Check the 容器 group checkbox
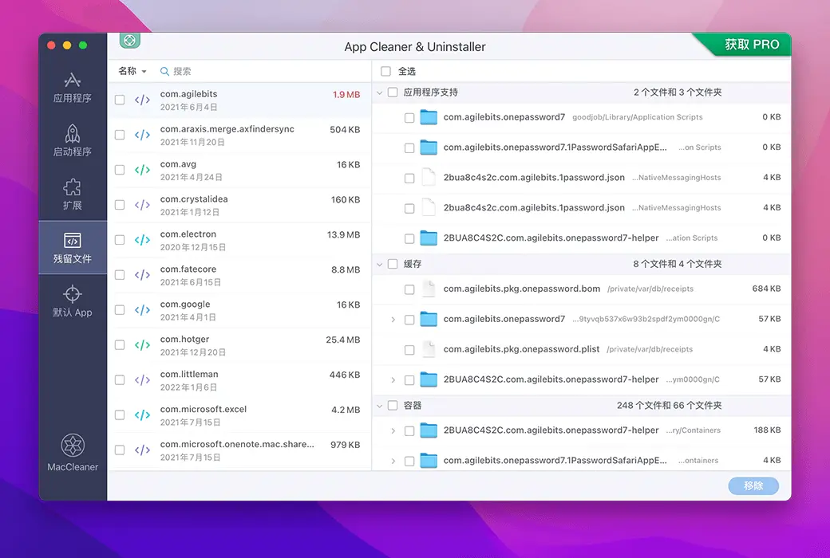Viewport: 830px width, 558px height. 393,406
